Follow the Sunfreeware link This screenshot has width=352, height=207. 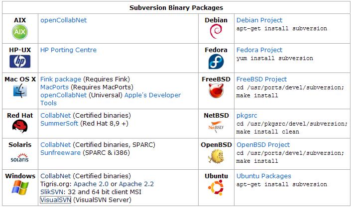60,152
